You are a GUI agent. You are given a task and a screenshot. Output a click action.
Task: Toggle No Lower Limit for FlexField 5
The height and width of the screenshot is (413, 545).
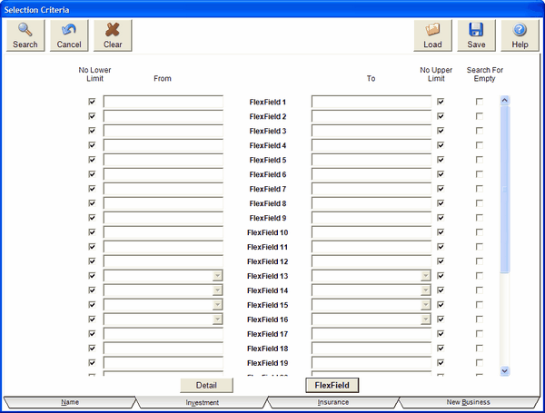point(92,160)
